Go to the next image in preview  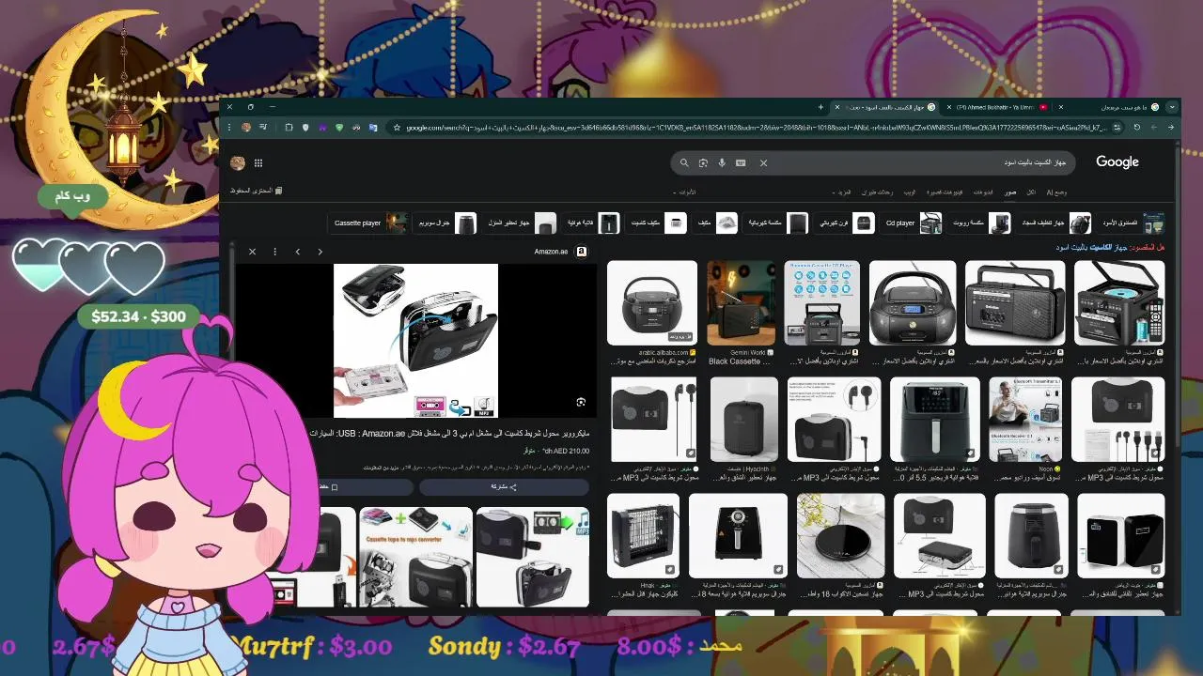tap(320, 252)
